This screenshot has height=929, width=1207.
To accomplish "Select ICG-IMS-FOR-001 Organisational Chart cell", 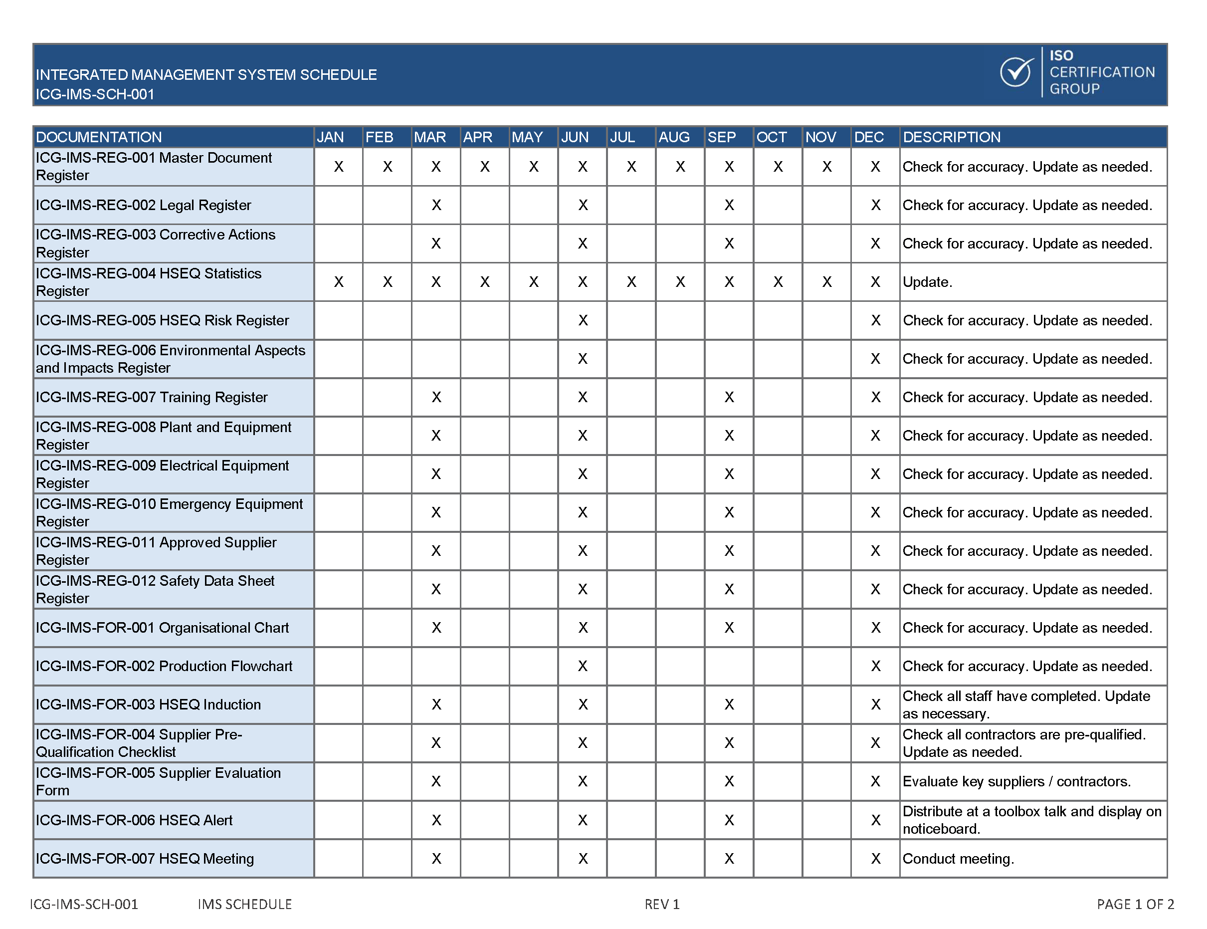I will [x=174, y=628].
